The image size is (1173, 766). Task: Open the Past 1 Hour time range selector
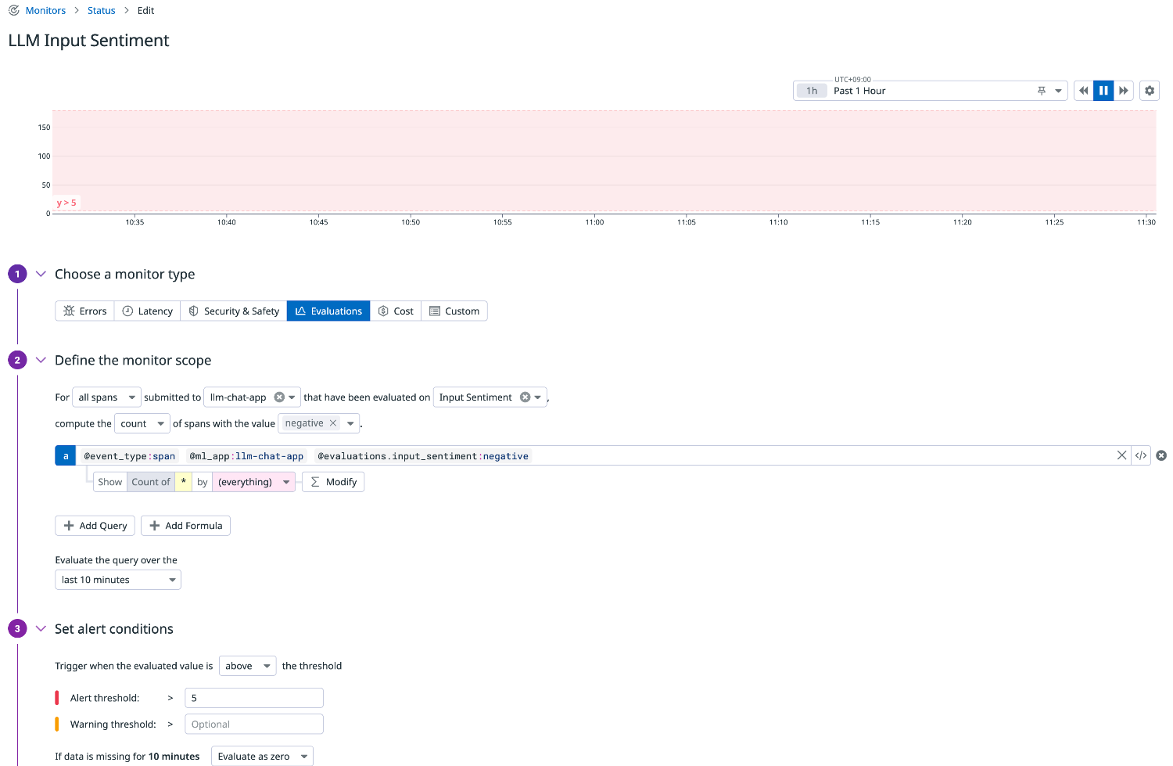(x=931, y=91)
